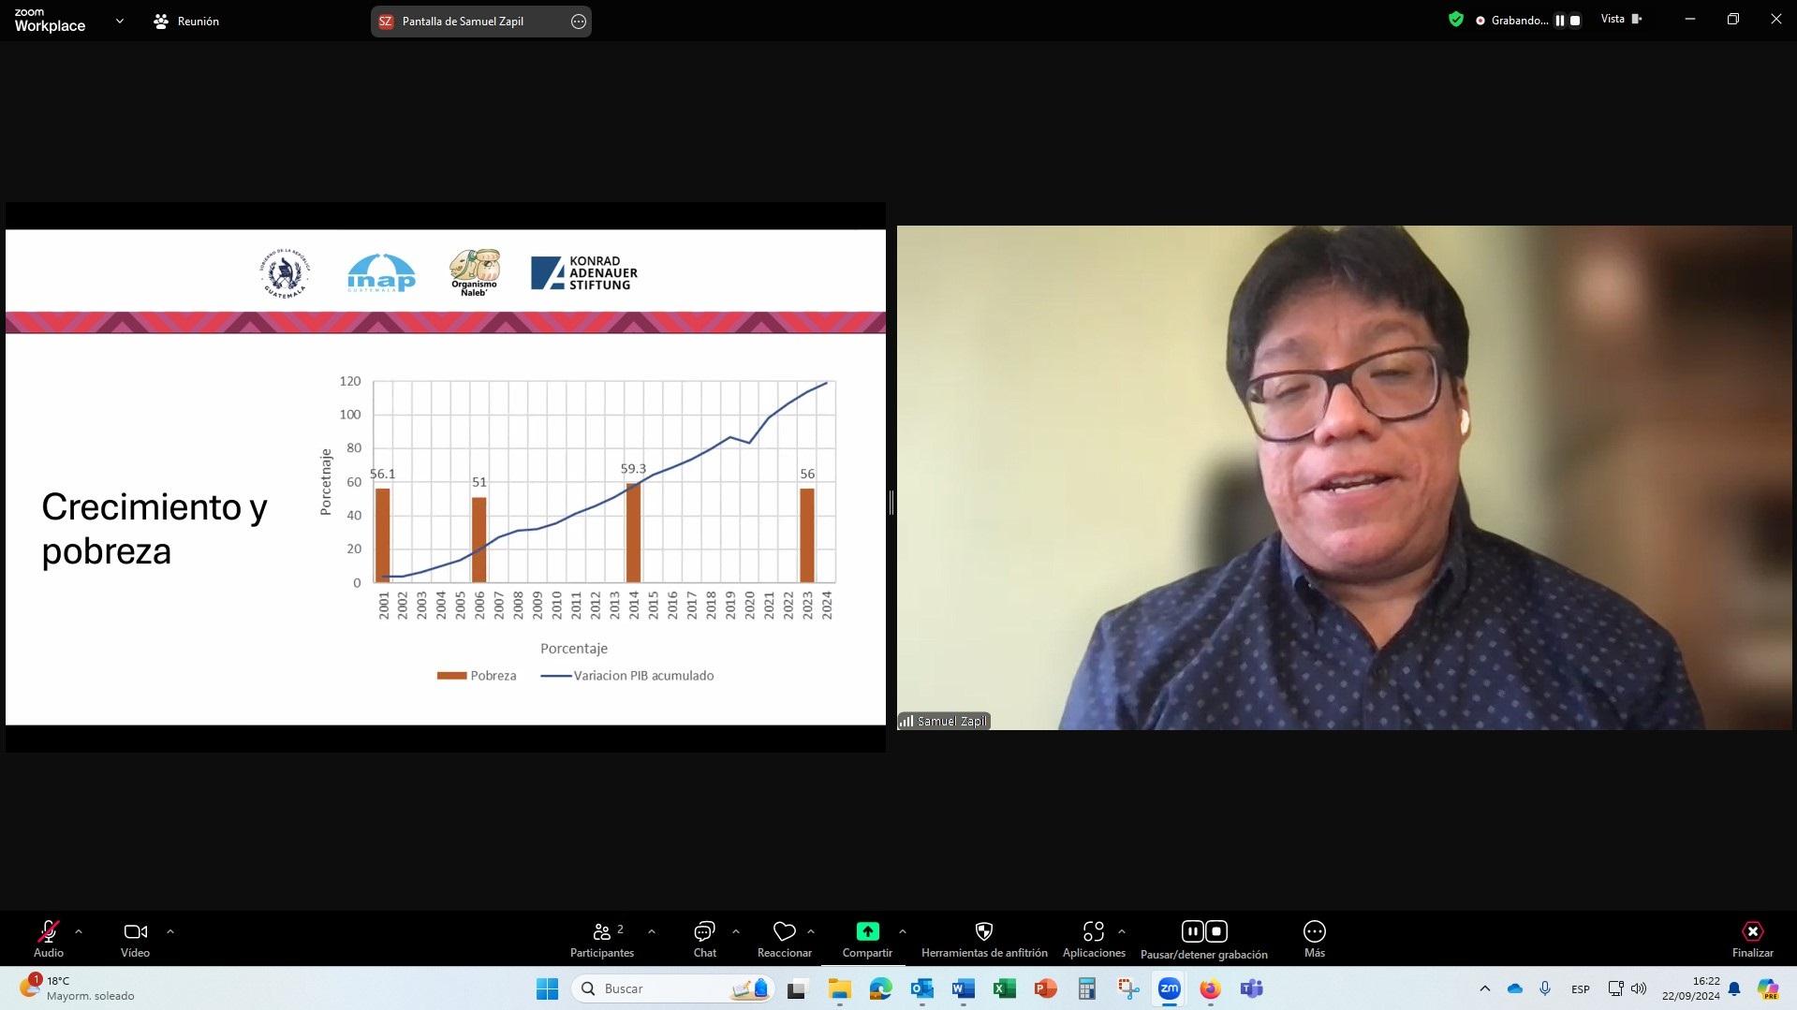Open options for Pantalla de Samuel Zapil
Screen dimensions: 1797x1010
click(579, 22)
